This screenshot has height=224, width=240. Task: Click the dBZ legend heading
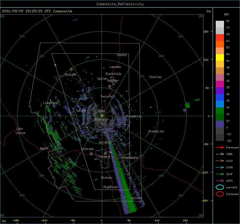pyautogui.click(x=226, y=14)
